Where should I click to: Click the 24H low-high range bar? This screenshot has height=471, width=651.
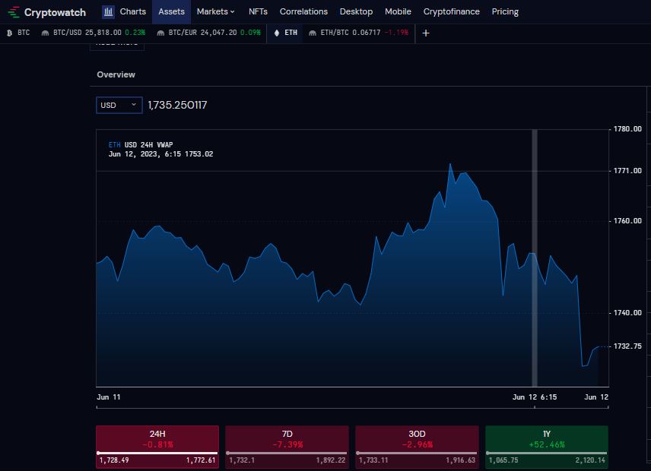click(x=157, y=454)
